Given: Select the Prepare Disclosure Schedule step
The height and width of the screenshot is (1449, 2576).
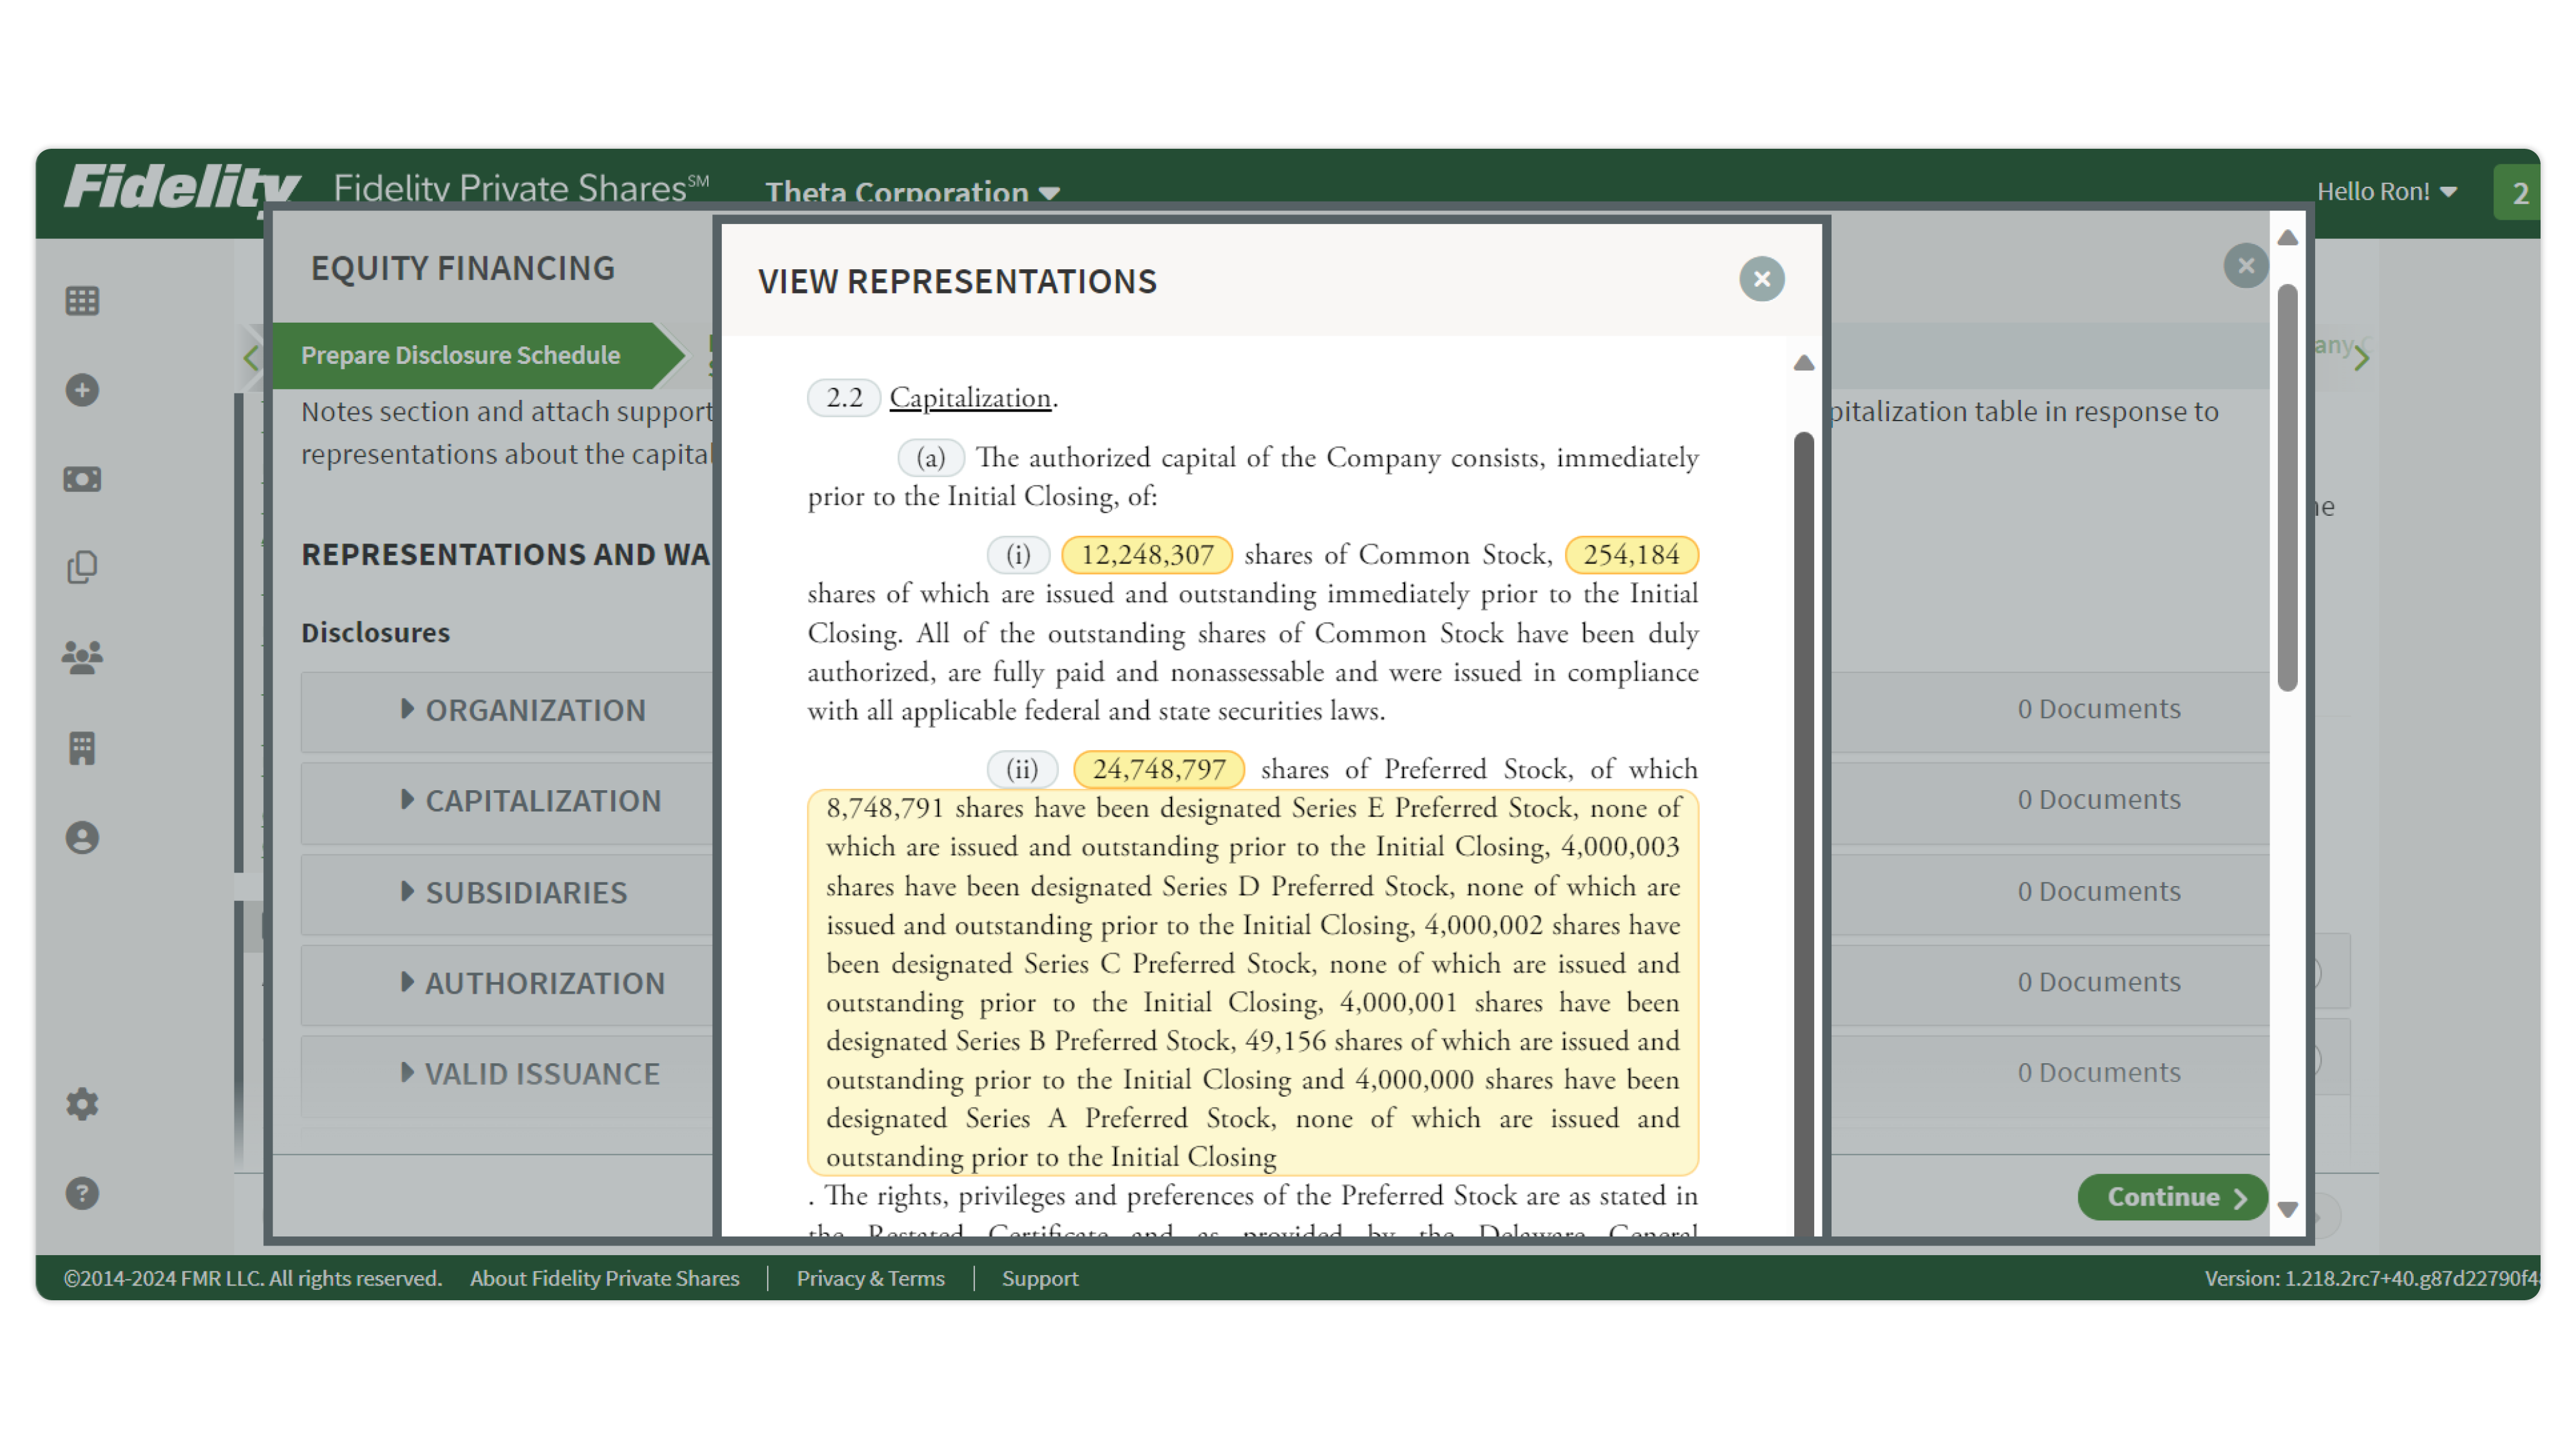Looking at the screenshot, I should 461,355.
